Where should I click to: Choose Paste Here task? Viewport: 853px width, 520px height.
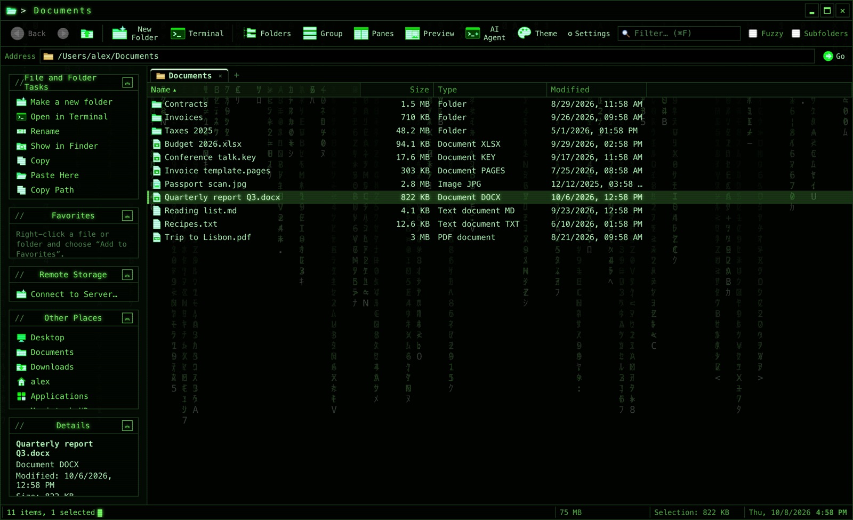click(47, 175)
